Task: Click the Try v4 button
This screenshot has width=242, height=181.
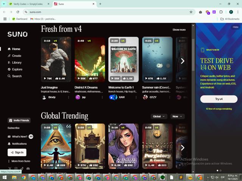Action: 219,99
